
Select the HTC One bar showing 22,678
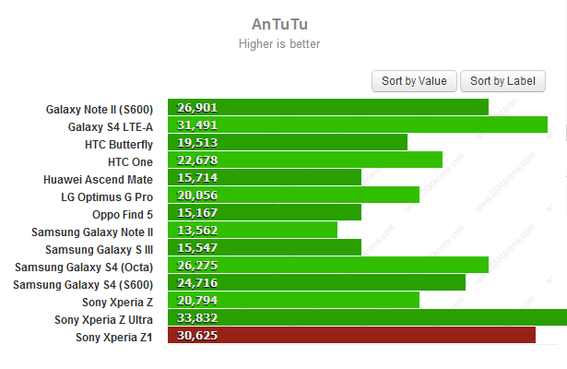click(x=304, y=161)
